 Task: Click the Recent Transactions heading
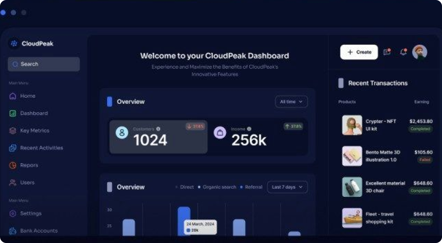click(378, 83)
